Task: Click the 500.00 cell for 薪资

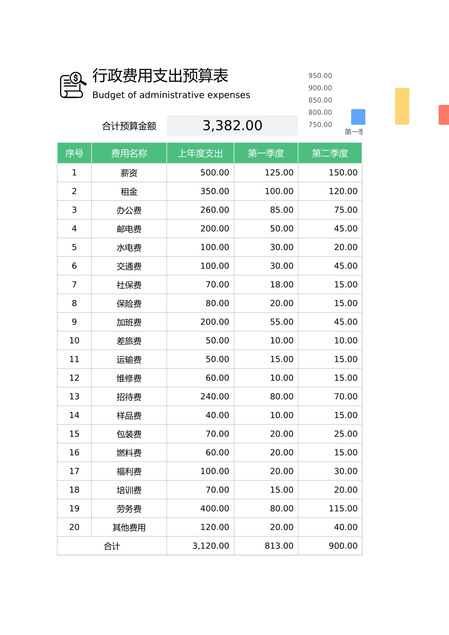Action: pos(215,172)
